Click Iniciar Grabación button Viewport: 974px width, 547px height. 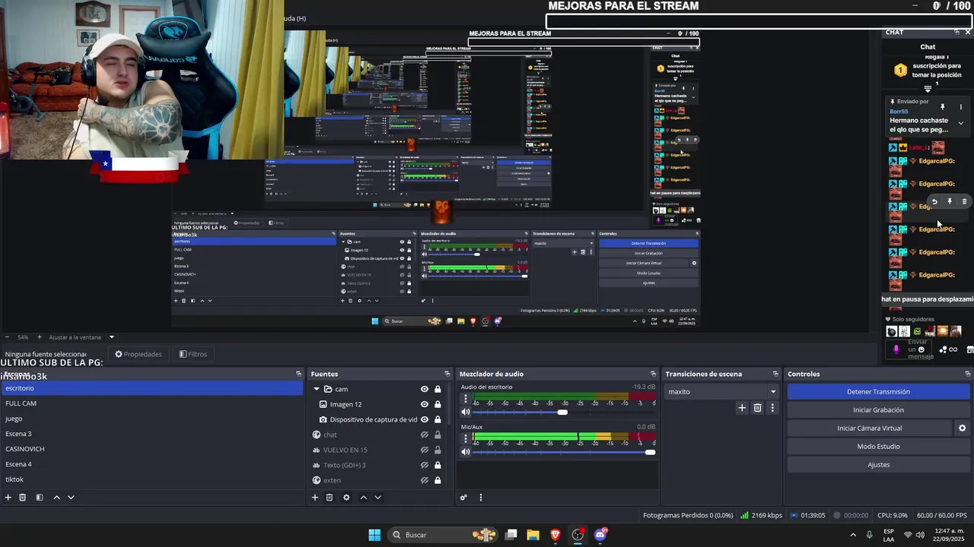(878, 410)
